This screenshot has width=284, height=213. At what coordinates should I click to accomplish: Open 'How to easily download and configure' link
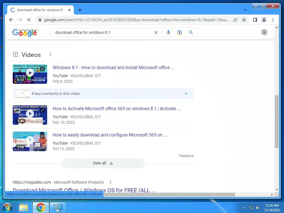[x=110, y=135]
